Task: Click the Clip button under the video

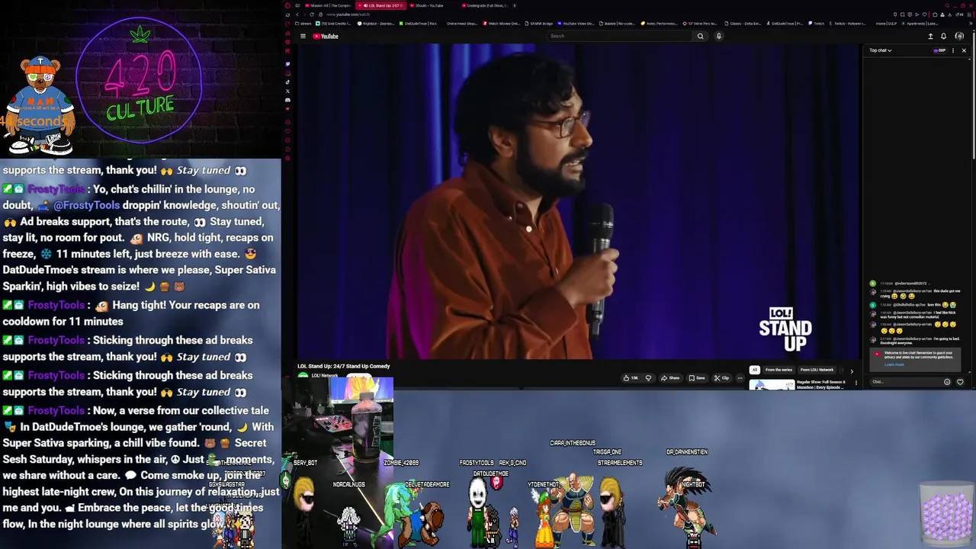Action: click(721, 378)
